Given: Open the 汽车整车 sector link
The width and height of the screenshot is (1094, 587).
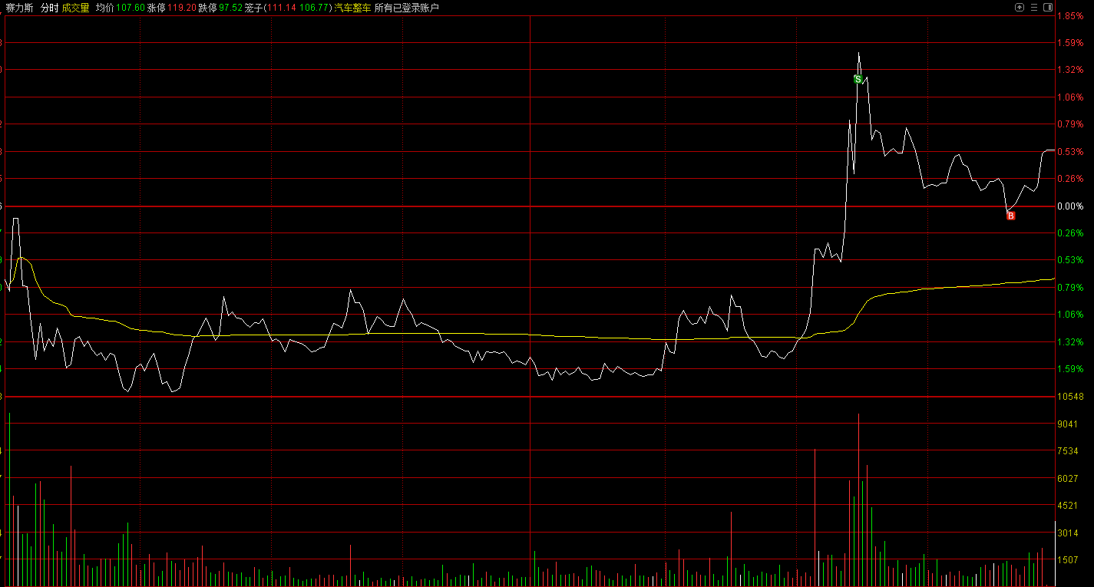Looking at the screenshot, I should 352,8.
